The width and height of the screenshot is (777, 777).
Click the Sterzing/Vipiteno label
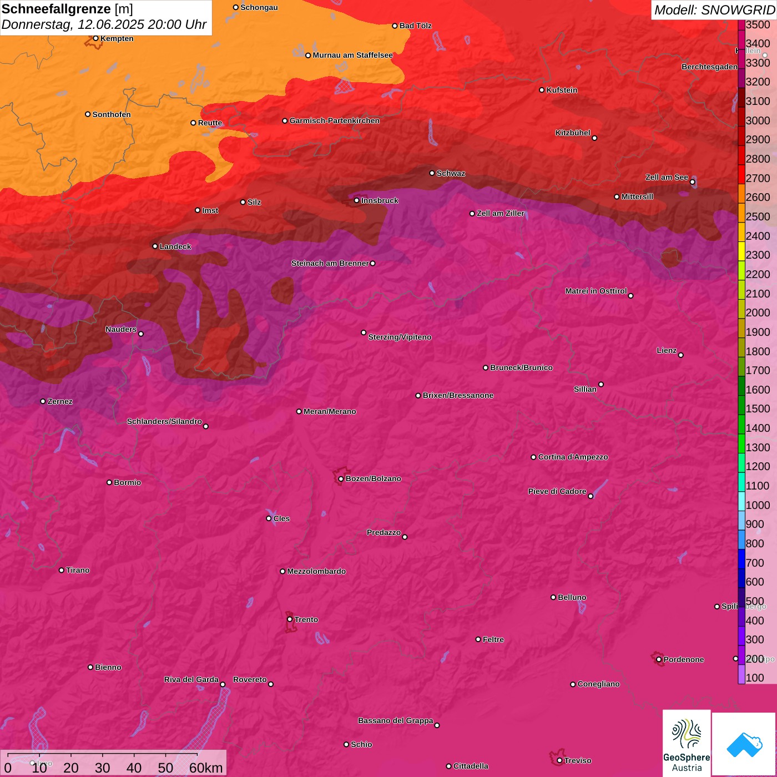(x=400, y=337)
